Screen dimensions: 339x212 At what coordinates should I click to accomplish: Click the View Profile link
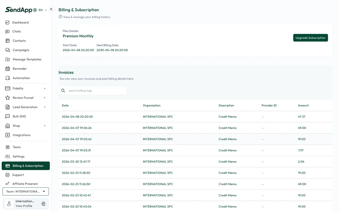point(24,206)
